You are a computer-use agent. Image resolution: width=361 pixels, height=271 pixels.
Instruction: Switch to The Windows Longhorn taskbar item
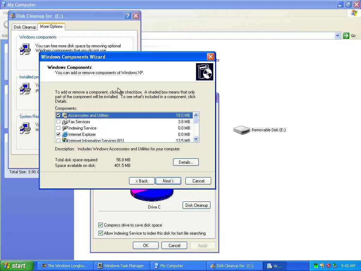(65, 266)
